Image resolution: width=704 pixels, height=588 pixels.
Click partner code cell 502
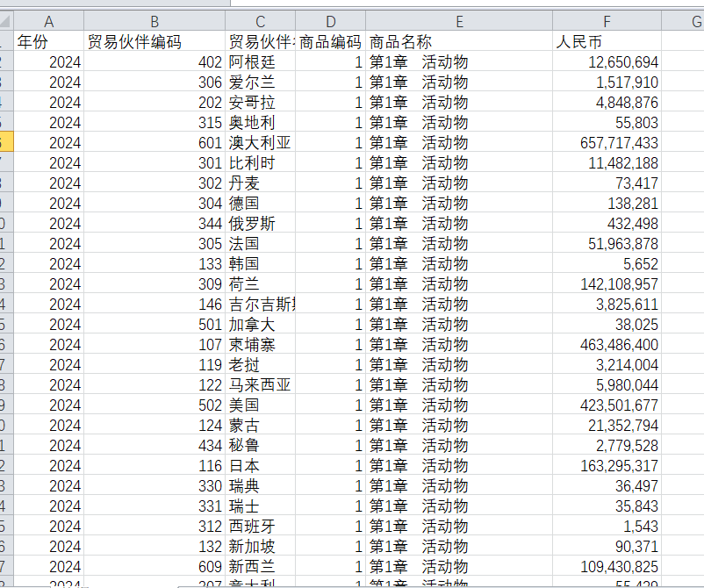[x=154, y=405]
